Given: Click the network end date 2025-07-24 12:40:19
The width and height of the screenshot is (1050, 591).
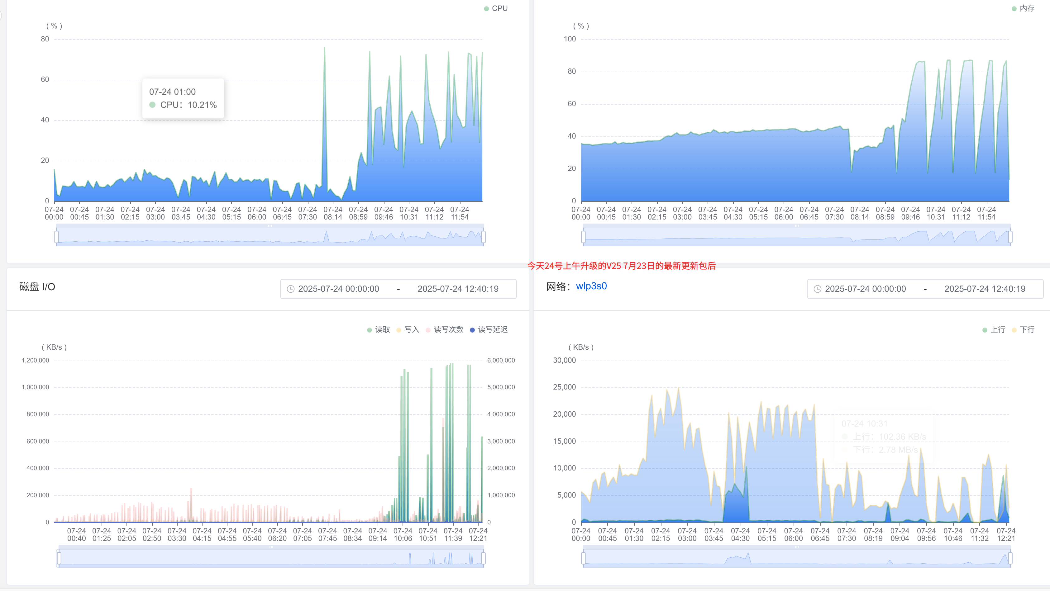Looking at the screenshot, I should coord(985,289).
